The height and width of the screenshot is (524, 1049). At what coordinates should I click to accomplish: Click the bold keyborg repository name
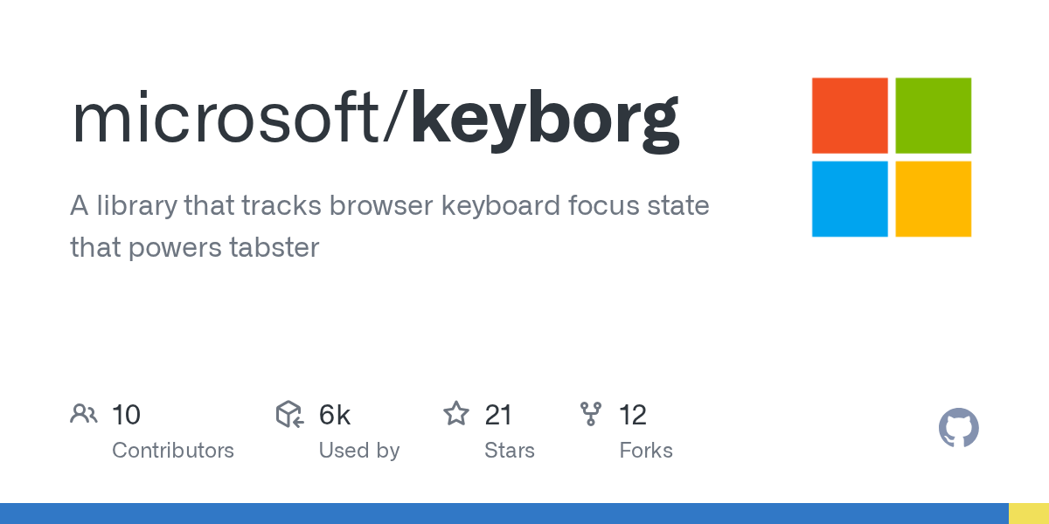click(x=545, y=121)
